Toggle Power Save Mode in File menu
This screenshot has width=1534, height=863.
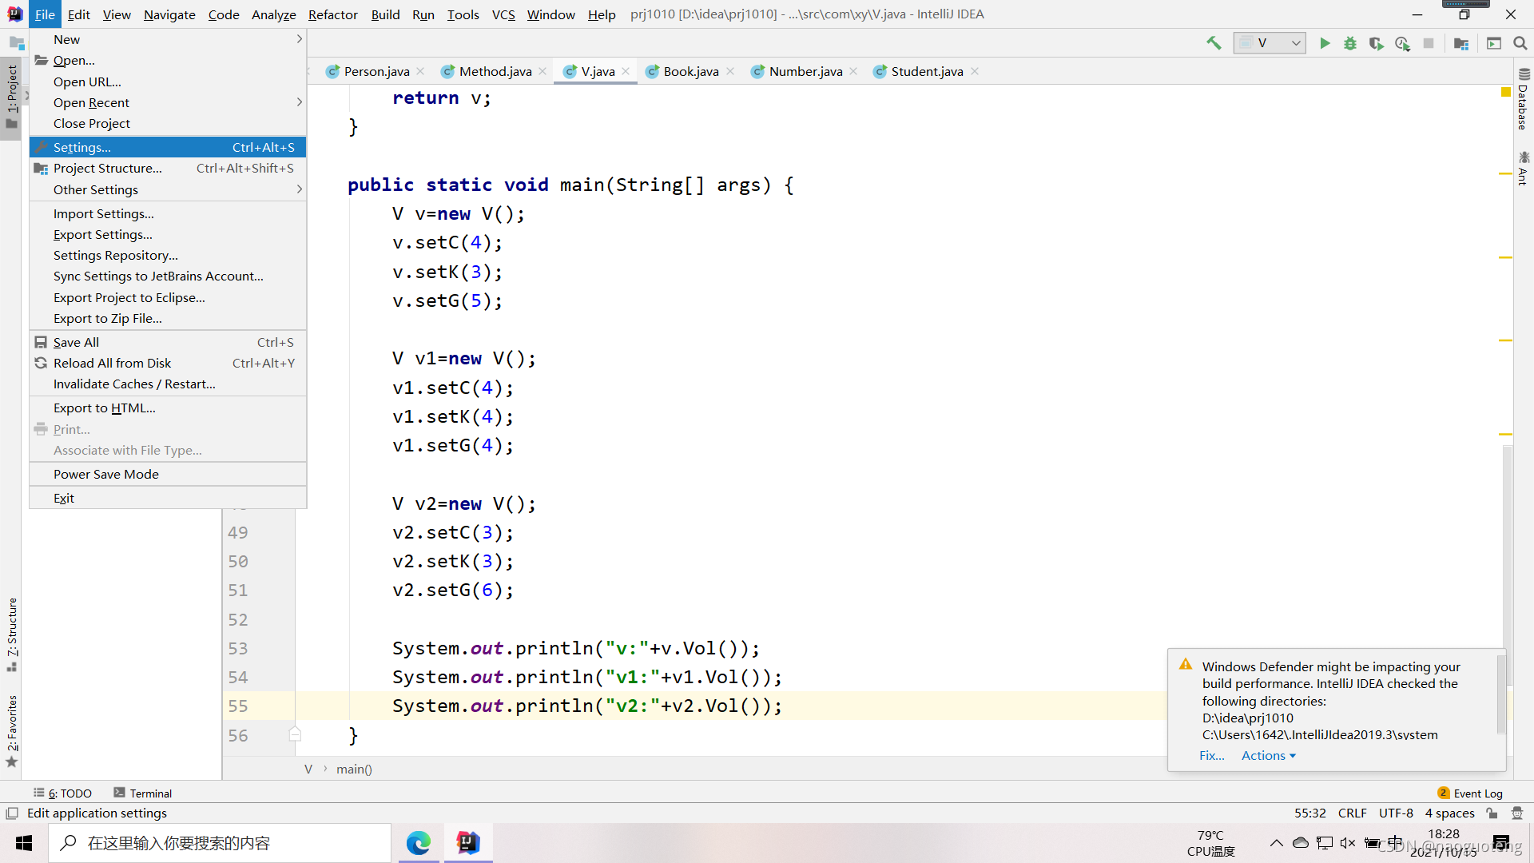coord(106,474)
